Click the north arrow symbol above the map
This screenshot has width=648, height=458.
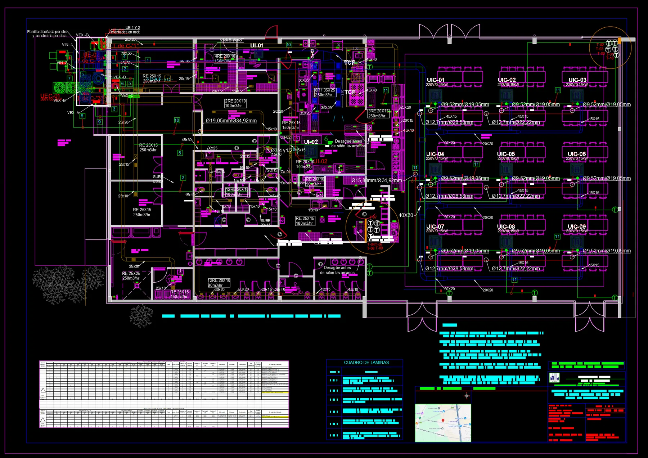467,396
